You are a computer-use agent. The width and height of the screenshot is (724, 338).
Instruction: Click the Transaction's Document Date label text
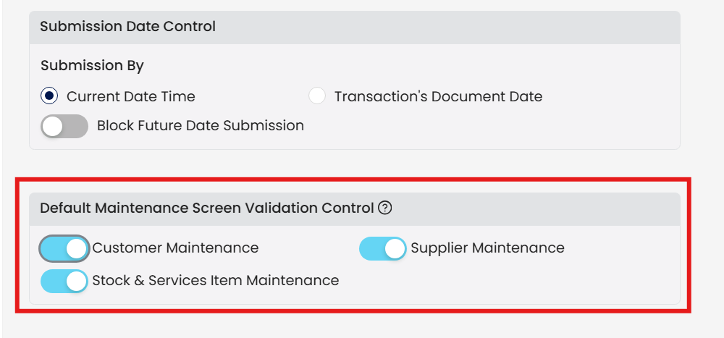[x=438, y=96]
